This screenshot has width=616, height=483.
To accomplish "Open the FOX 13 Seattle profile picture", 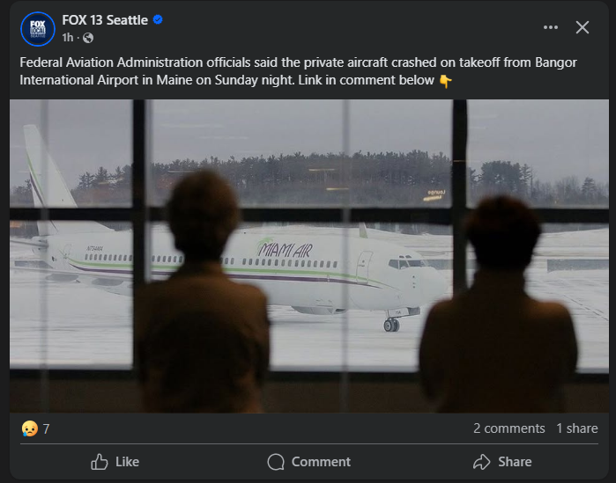I will click(x=38, y=29).
